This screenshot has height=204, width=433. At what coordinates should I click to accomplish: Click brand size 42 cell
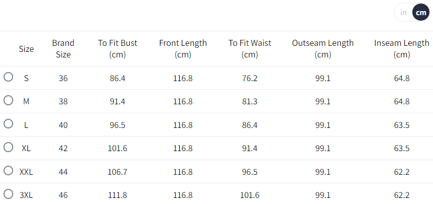point(63,148)
